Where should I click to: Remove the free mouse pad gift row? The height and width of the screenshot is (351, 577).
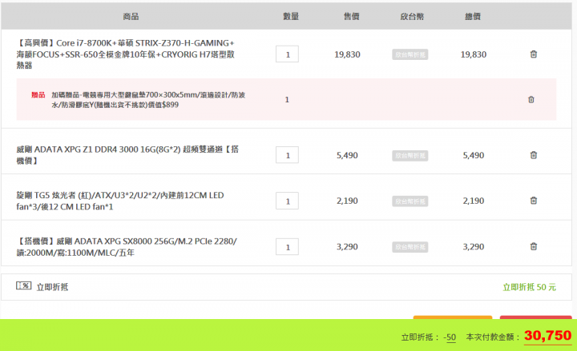click(531, 99)
